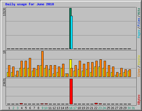Click green day label 3
Viewport: 142px width, 111px height.
tap(17, 108)
